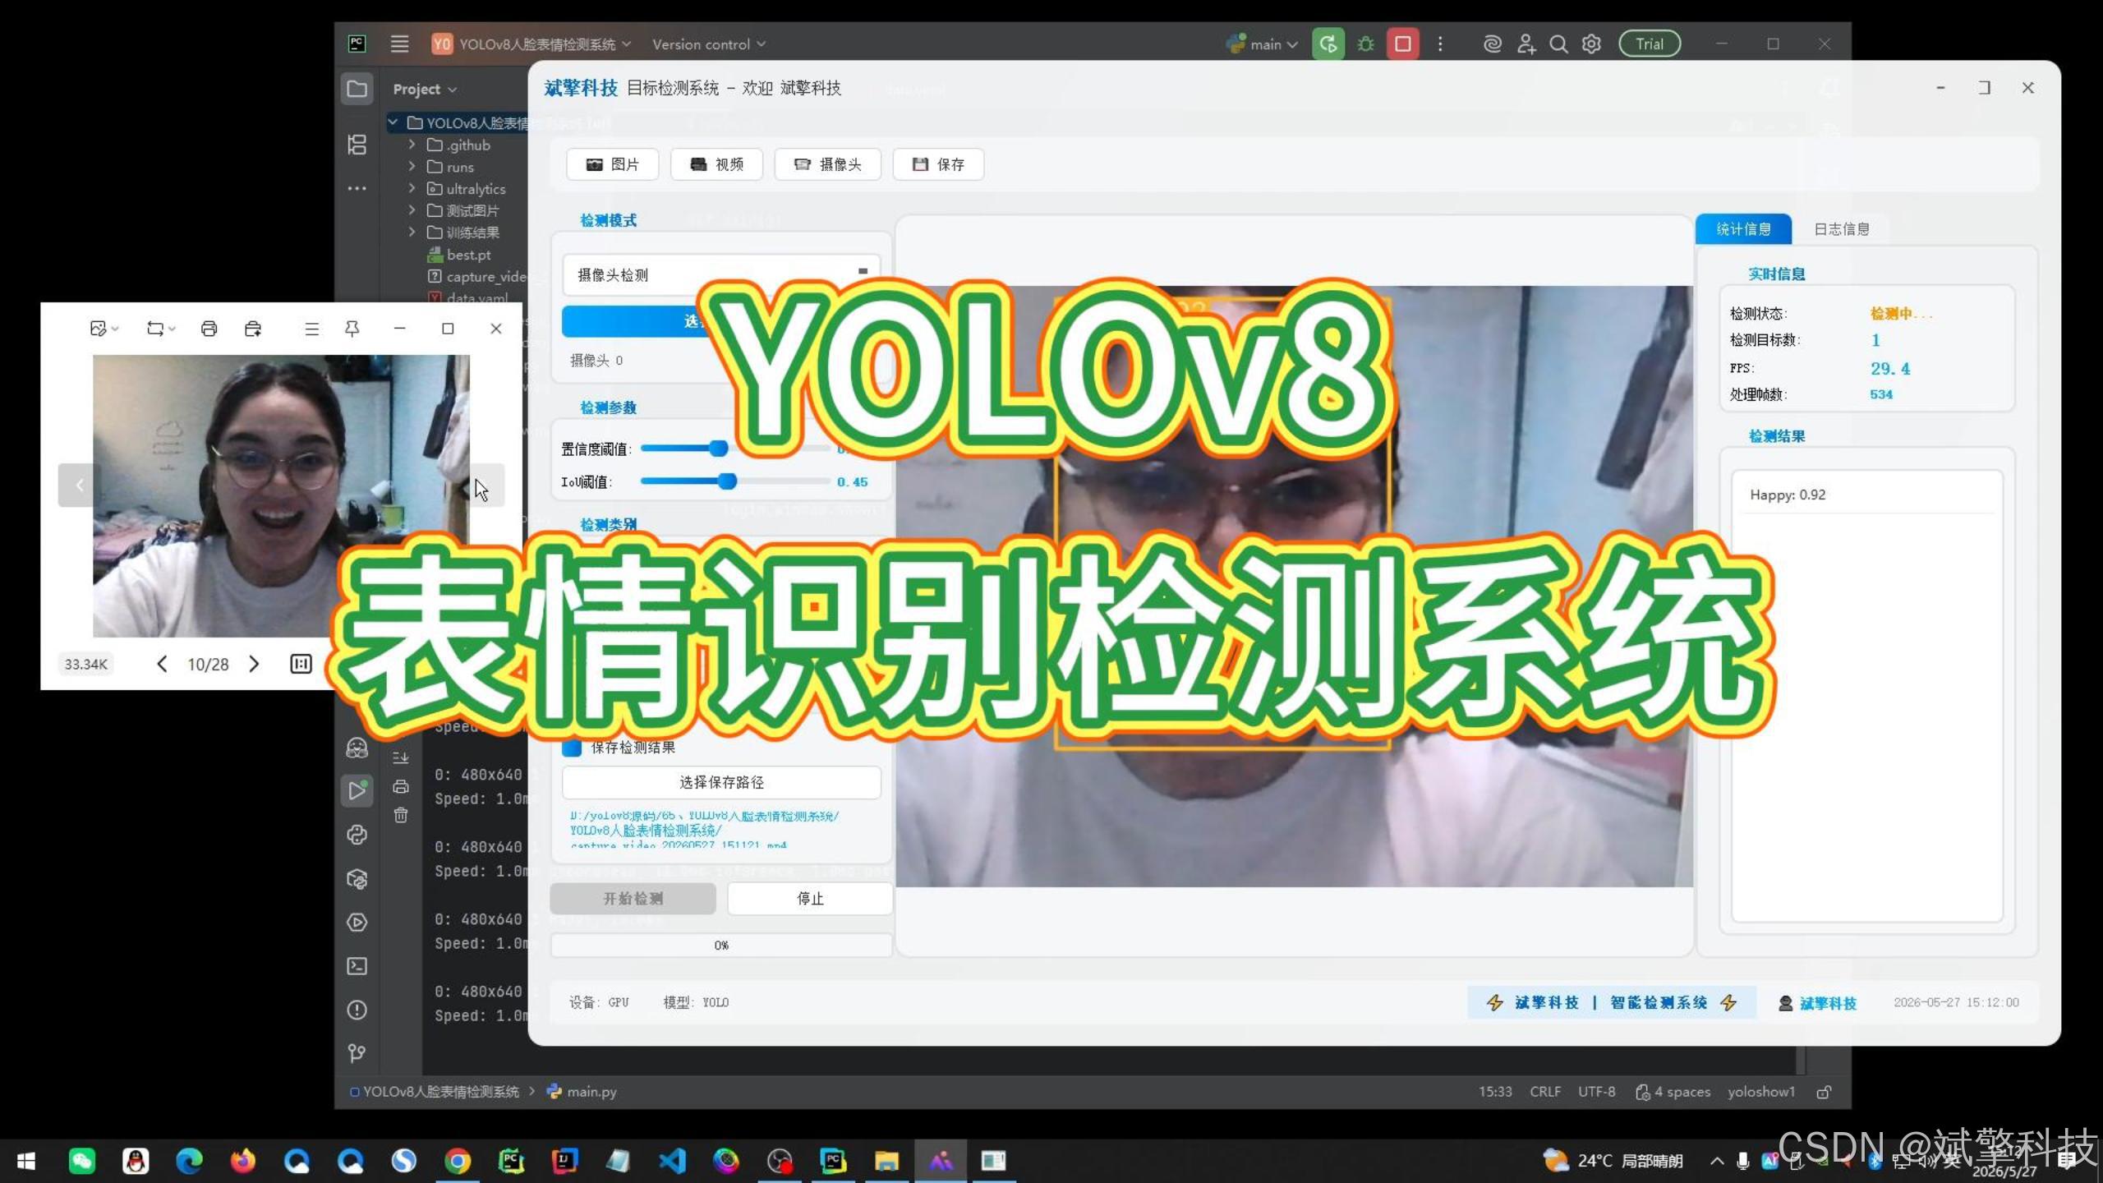Click main.py breadcrumb in status bar
This screenshot has height=1183, width=2103.
point(582,1092)
